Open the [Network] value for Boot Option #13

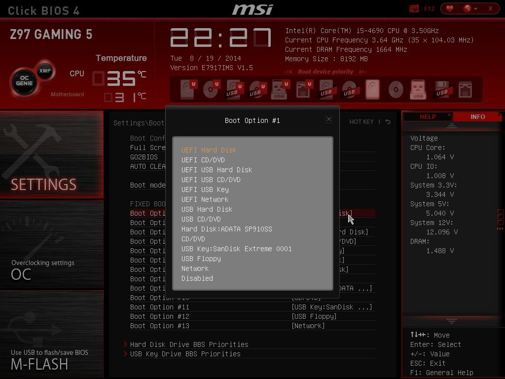coord(308,326)
